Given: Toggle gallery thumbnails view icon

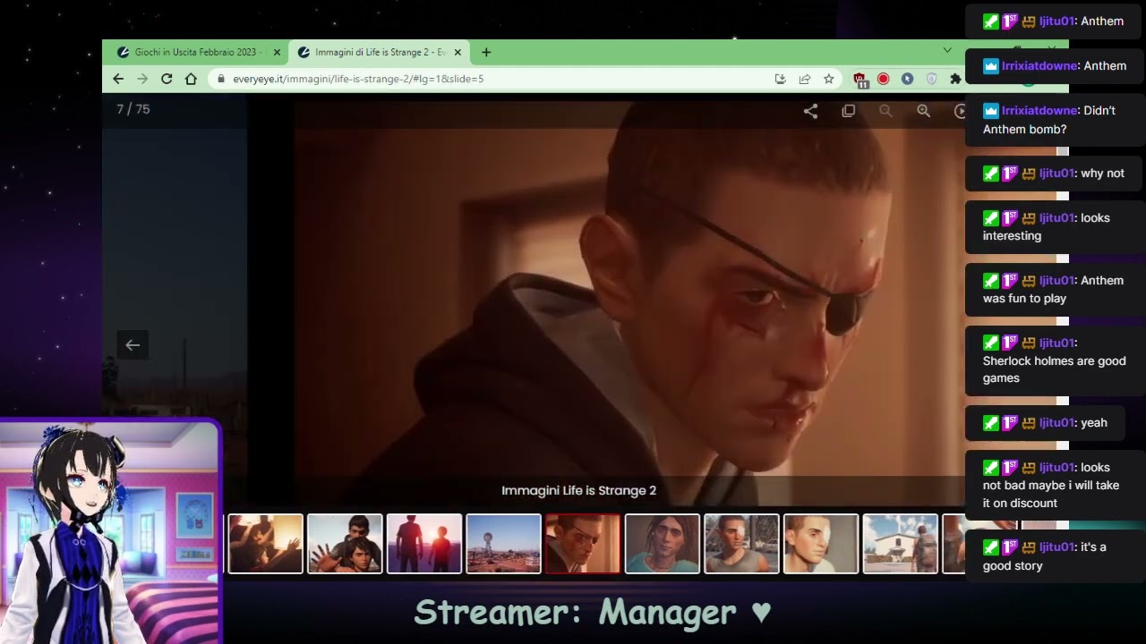Looking at the screenshot, I should coord(848,111).
